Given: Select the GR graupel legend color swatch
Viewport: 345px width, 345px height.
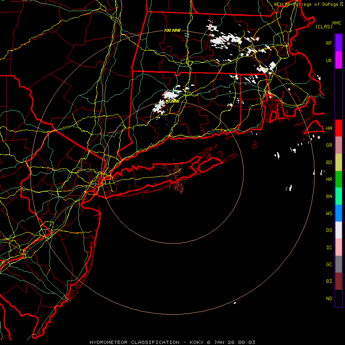Looking at the screenshot, I should coord(338,145).
